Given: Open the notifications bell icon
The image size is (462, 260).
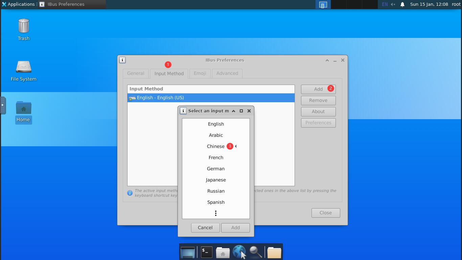Looking at the screenshot, I should [x=402, y=4].
